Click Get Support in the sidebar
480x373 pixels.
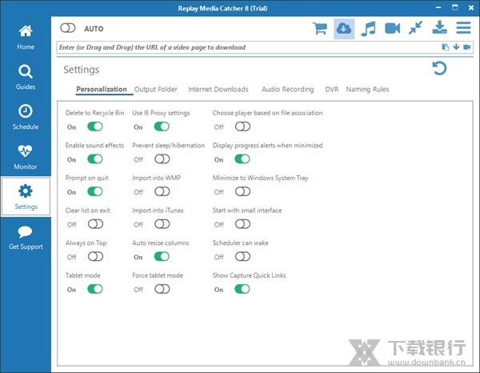26,237
